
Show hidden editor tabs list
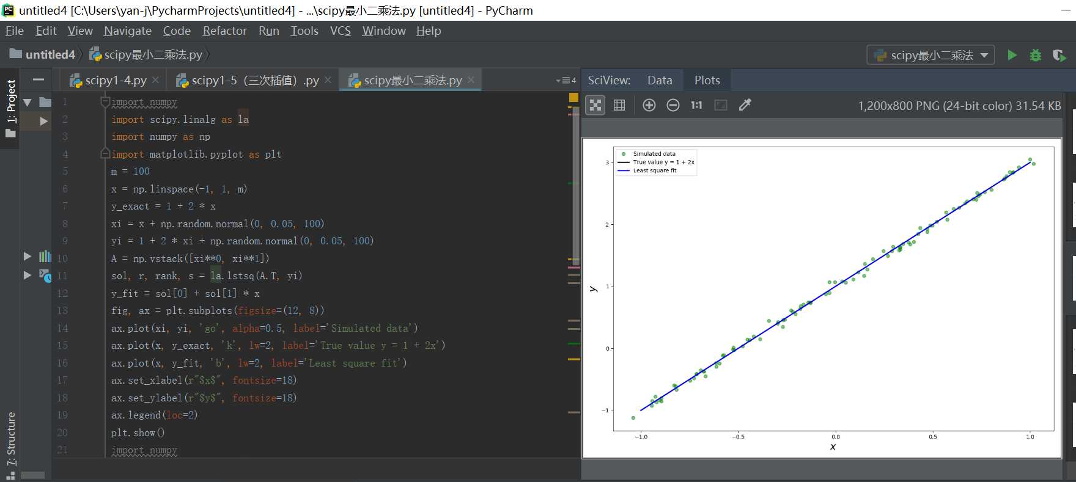[x=566, y=81]
